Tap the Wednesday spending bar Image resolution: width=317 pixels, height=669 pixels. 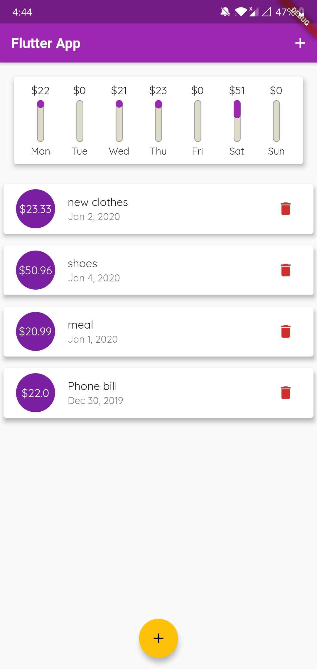(x=119, y=121)
